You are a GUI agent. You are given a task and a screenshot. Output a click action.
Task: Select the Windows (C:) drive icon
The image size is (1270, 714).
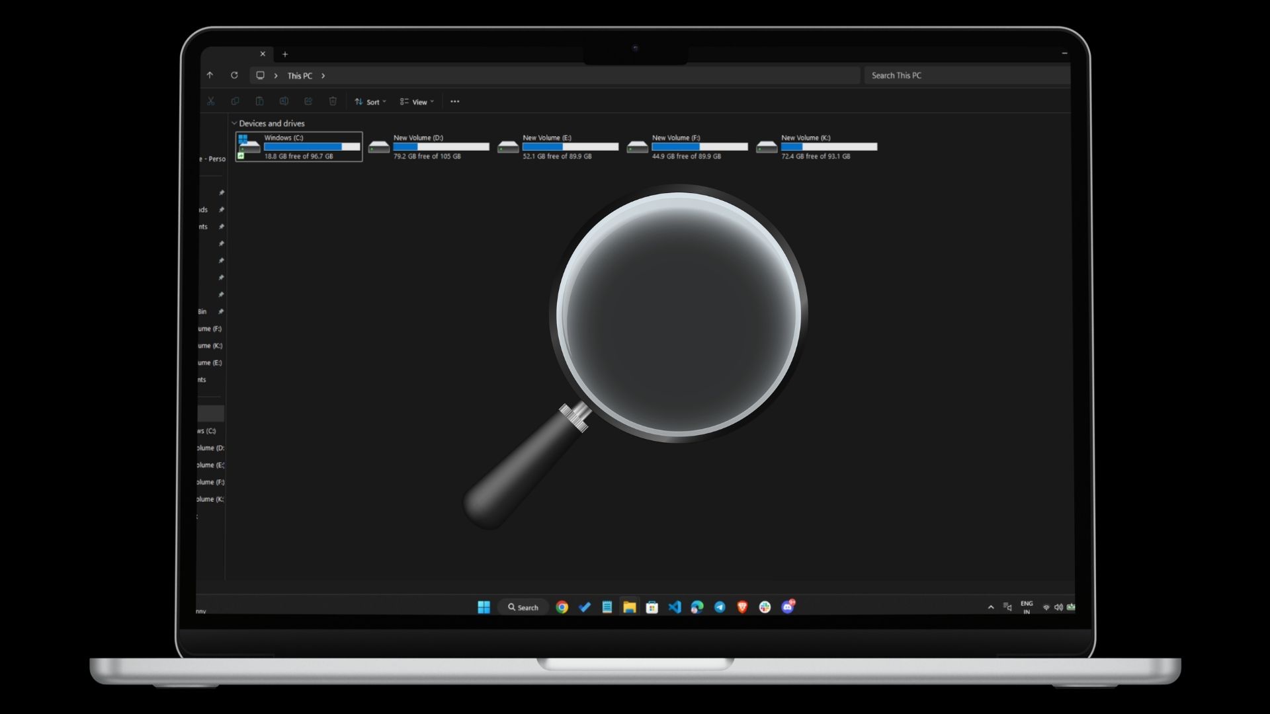pyautogui.click(x=249, y=147)
